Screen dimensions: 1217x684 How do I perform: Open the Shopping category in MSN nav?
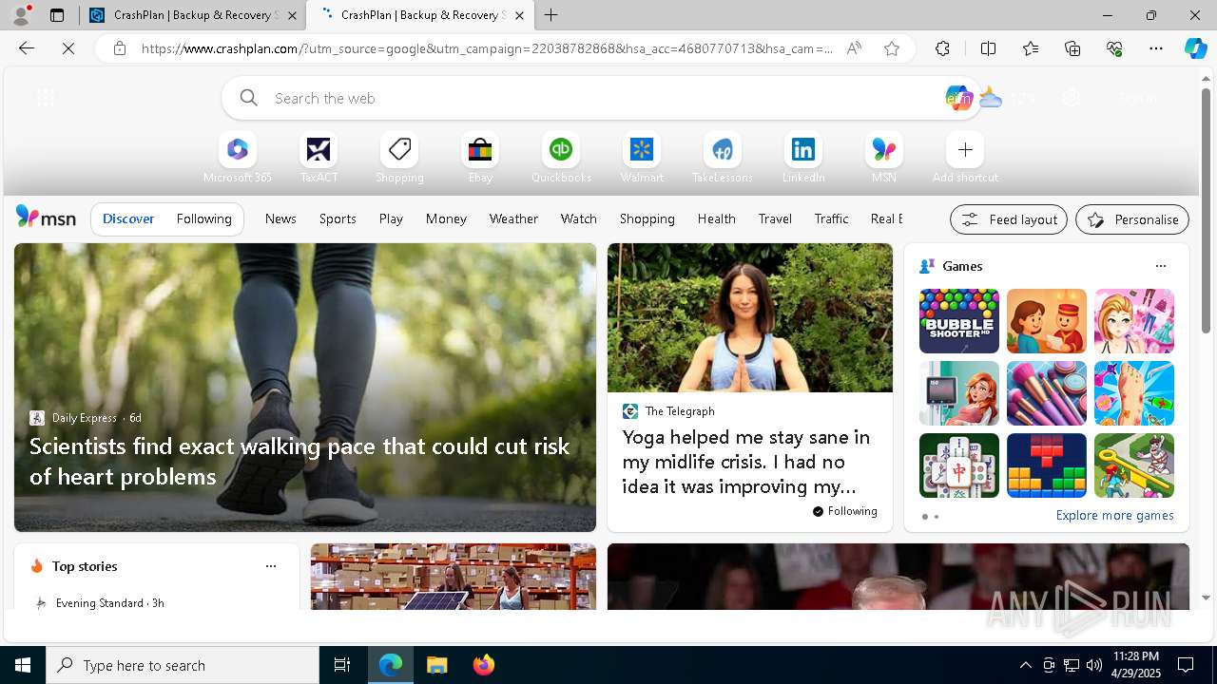[647, 218]
